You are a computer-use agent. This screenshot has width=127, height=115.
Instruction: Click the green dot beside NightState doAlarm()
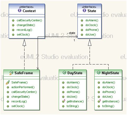(x=99, y=83)
